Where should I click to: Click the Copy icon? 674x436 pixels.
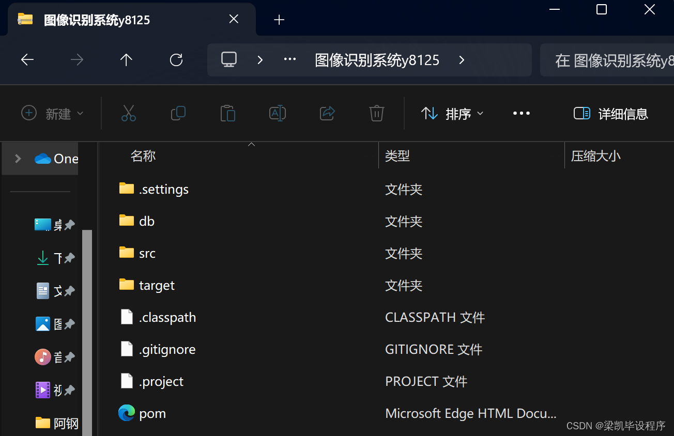pyautogui.click(x=178, y=113)
